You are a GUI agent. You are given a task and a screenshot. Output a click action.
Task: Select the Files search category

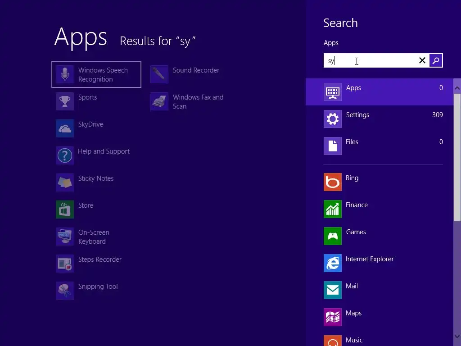click(x=379, y=146)
